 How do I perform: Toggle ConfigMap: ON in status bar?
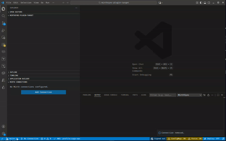[177, 139]
